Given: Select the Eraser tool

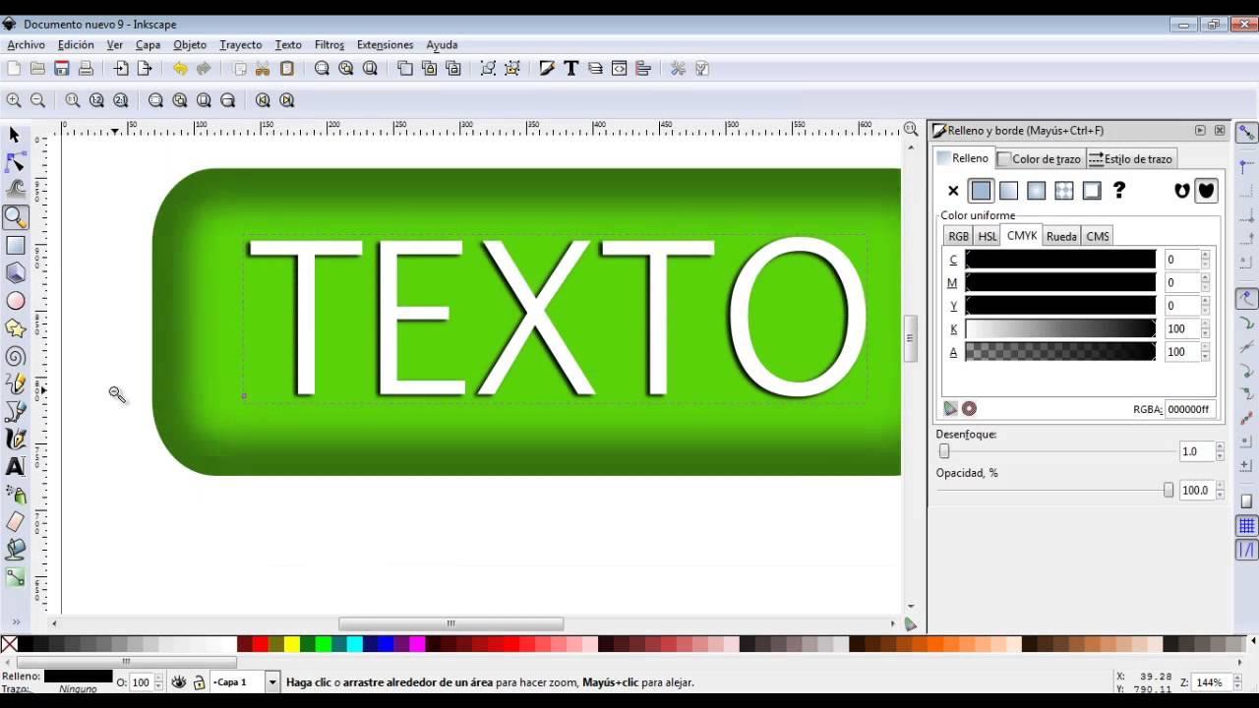Looking at the screenshot, I should click(x=15, y=521).
